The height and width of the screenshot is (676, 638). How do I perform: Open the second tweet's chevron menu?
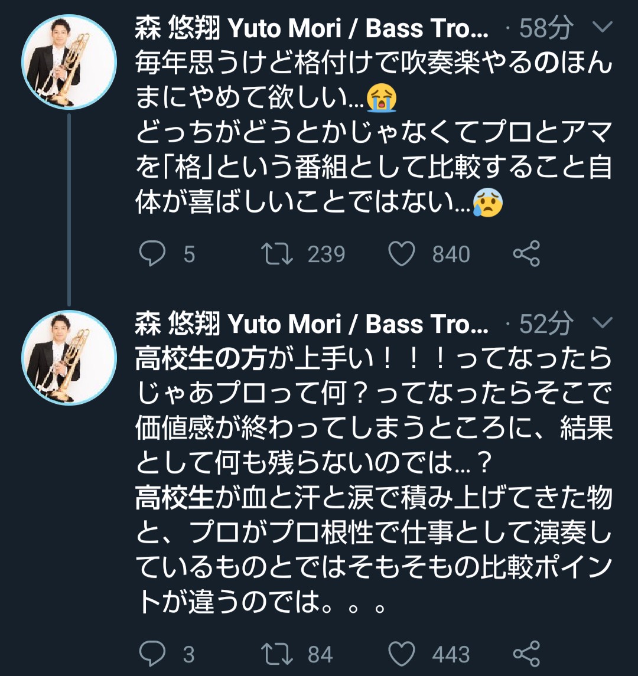pos(603,322)
